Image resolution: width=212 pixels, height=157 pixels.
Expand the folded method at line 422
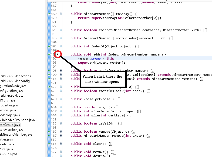pos(61,87)
